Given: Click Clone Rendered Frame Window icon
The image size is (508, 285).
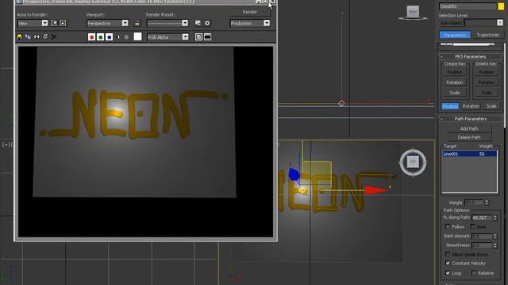Looking at the screenshot, I should coord(37,37).
